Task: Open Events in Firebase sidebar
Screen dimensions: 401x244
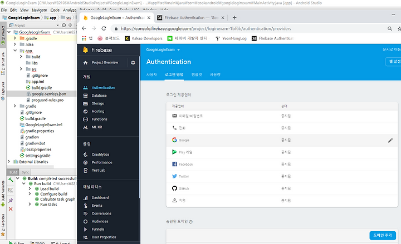Action: 97,206
